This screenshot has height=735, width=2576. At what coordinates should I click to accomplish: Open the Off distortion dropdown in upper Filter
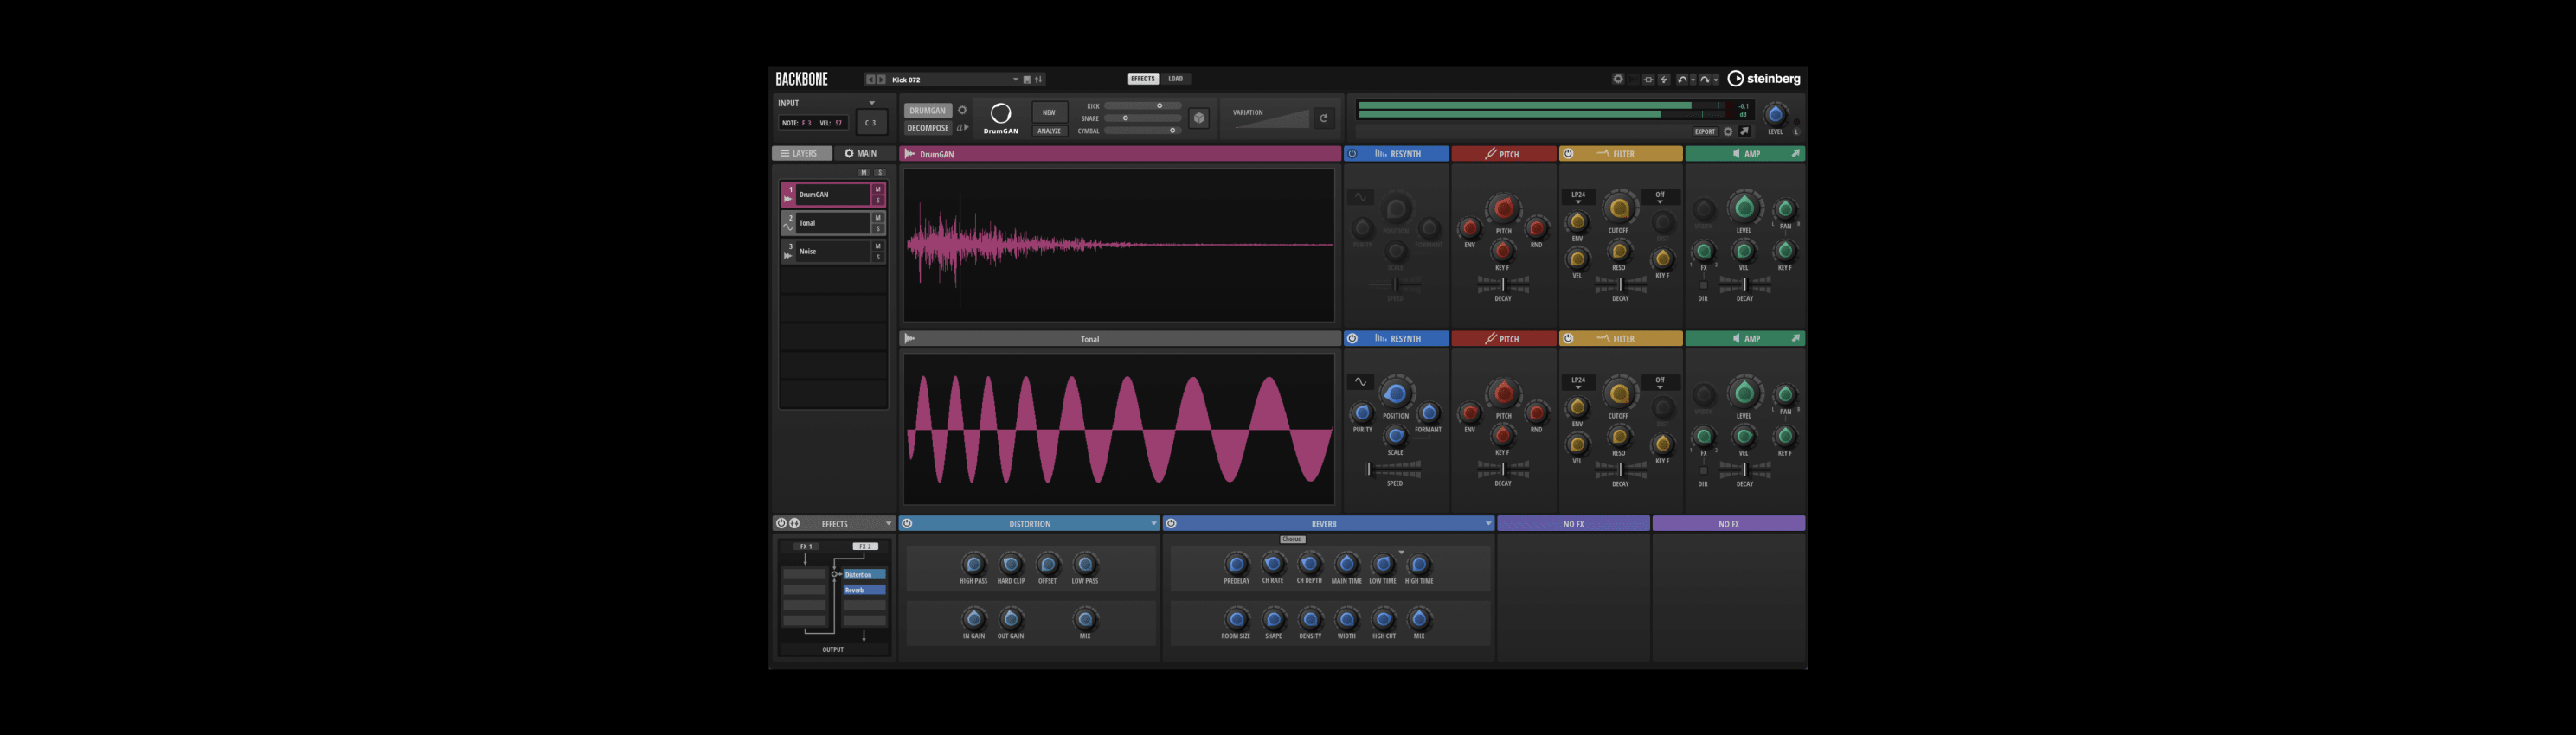1660,197
